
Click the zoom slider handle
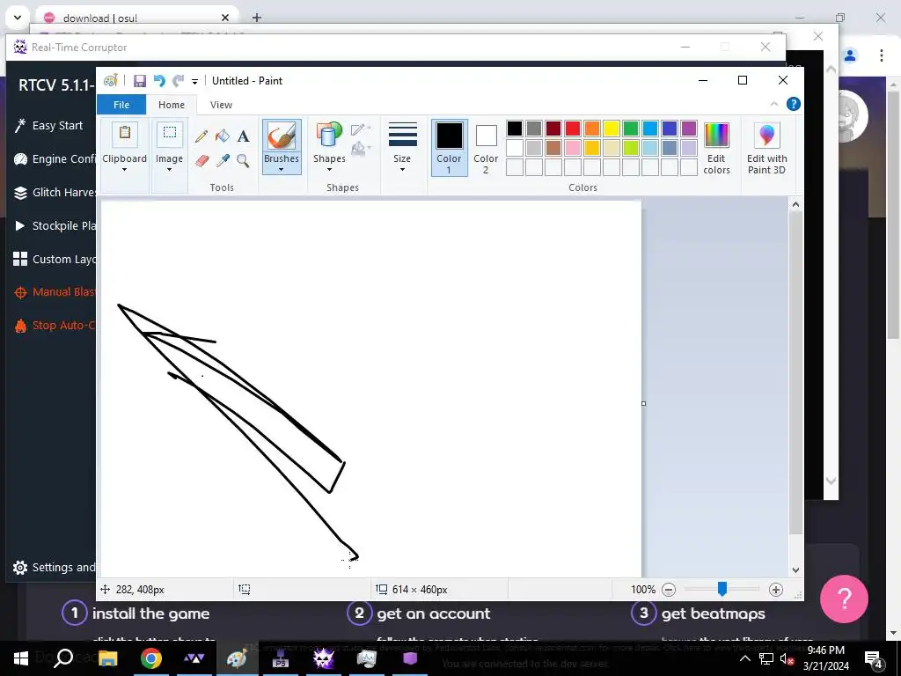pos(722,589)
